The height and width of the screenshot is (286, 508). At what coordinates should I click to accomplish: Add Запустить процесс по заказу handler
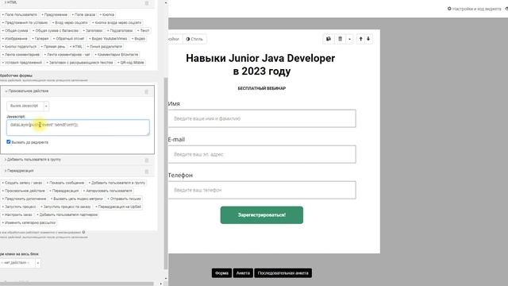(x=65, y=207)
